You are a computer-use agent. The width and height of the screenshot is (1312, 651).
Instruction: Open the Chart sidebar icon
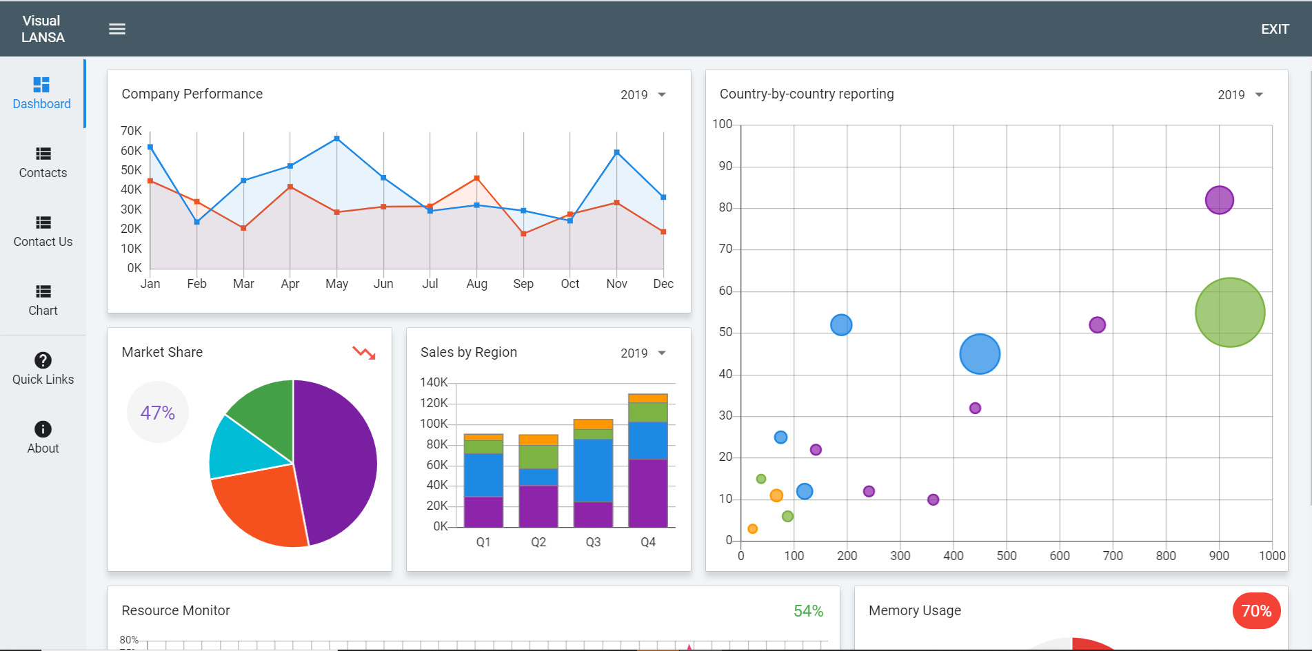[x=43, y=291]
